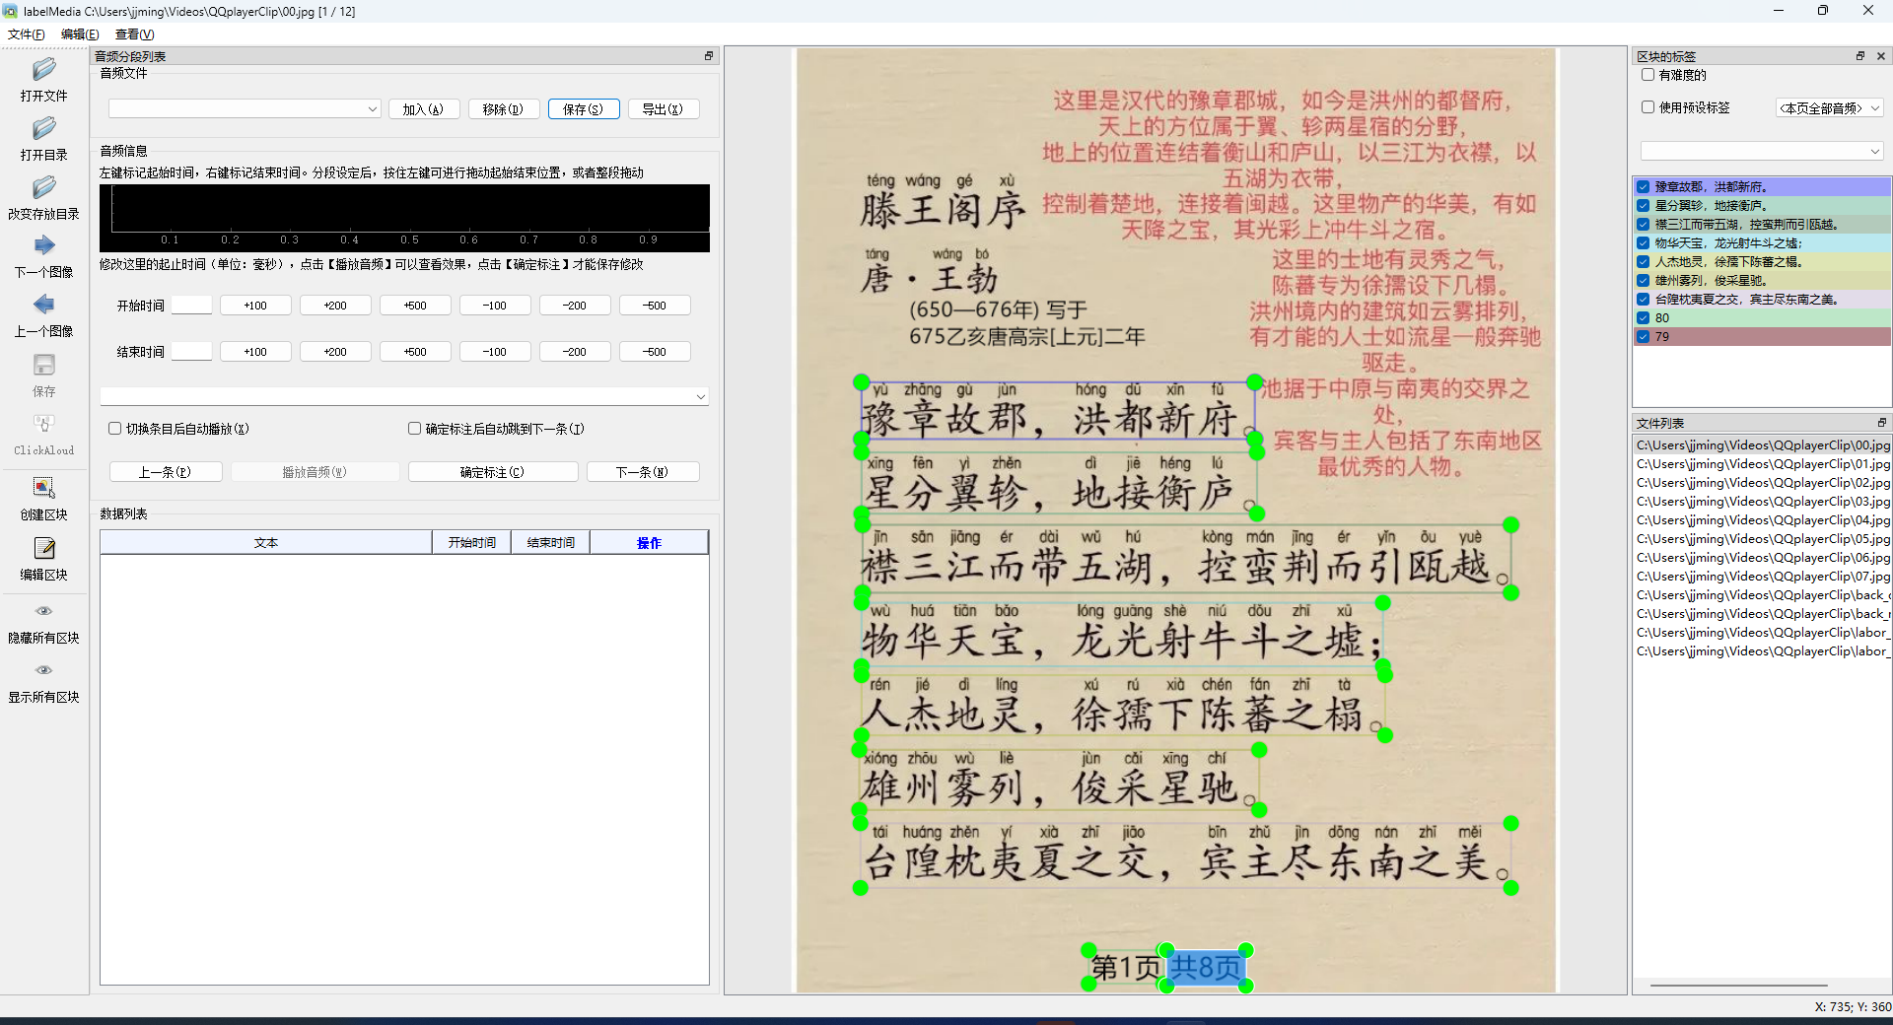Open the dropdown below the 结束时间 row
The width and height of the screenshot is (1893, 1025).
[x=404, y=396]
